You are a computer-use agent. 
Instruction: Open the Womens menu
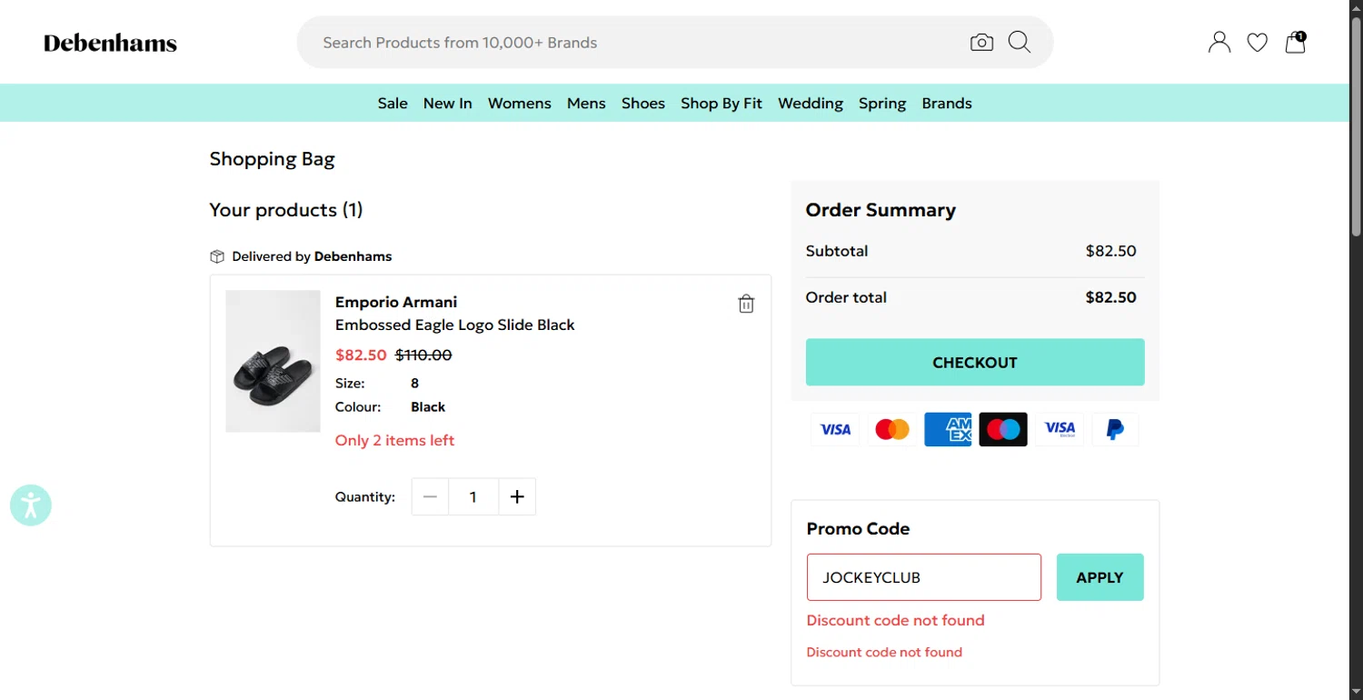(x=520, y=103)
